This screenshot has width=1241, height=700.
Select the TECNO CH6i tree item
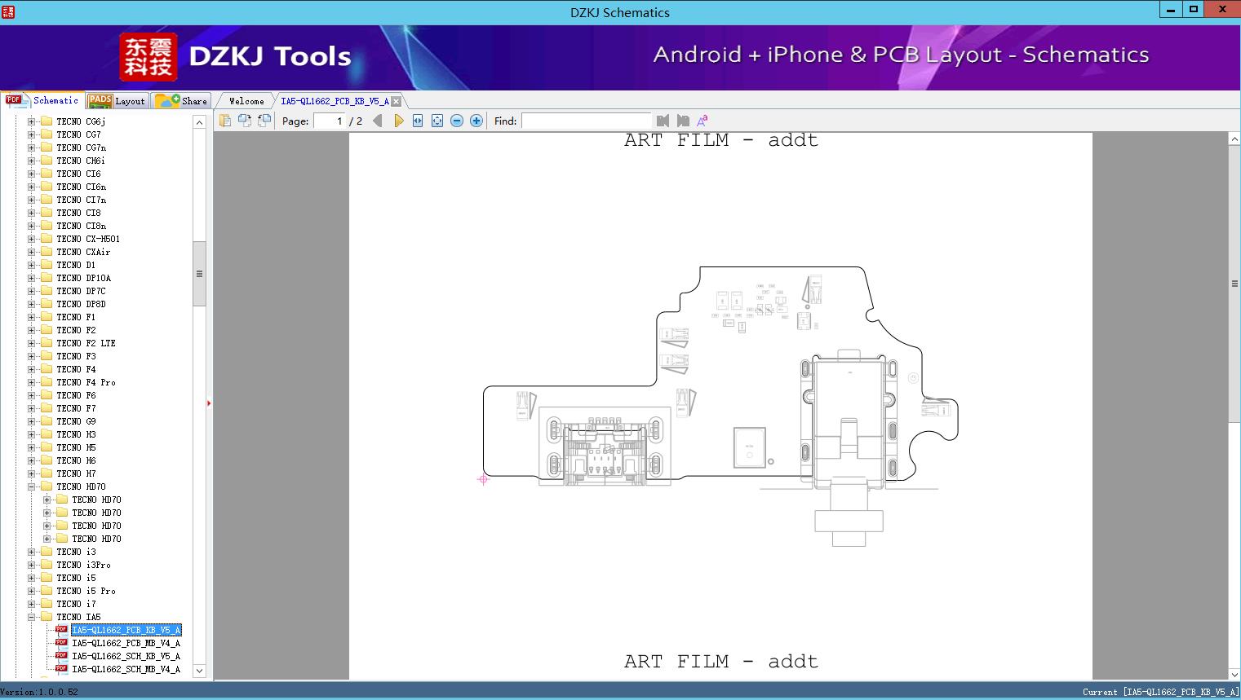(81, 161)
